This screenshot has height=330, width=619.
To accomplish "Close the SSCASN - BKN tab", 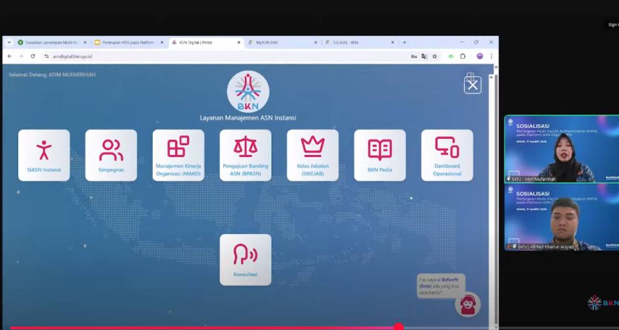I will point(392,42).
